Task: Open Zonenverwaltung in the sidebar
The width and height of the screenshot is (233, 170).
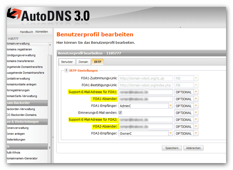Action: point(18,128)
